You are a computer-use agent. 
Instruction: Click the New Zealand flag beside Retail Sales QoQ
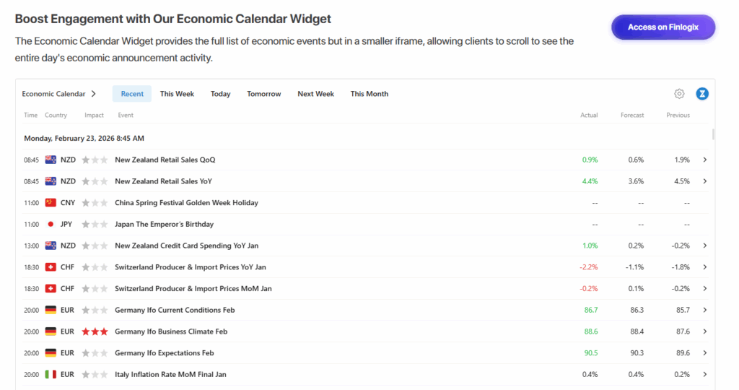pyautogui.click(x=51, y=160)
